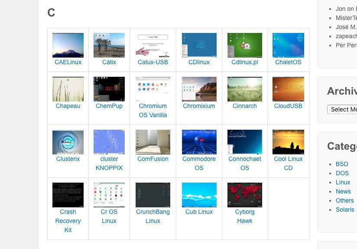Follow the cluster KNOPPIX text link

coord(109,163)
